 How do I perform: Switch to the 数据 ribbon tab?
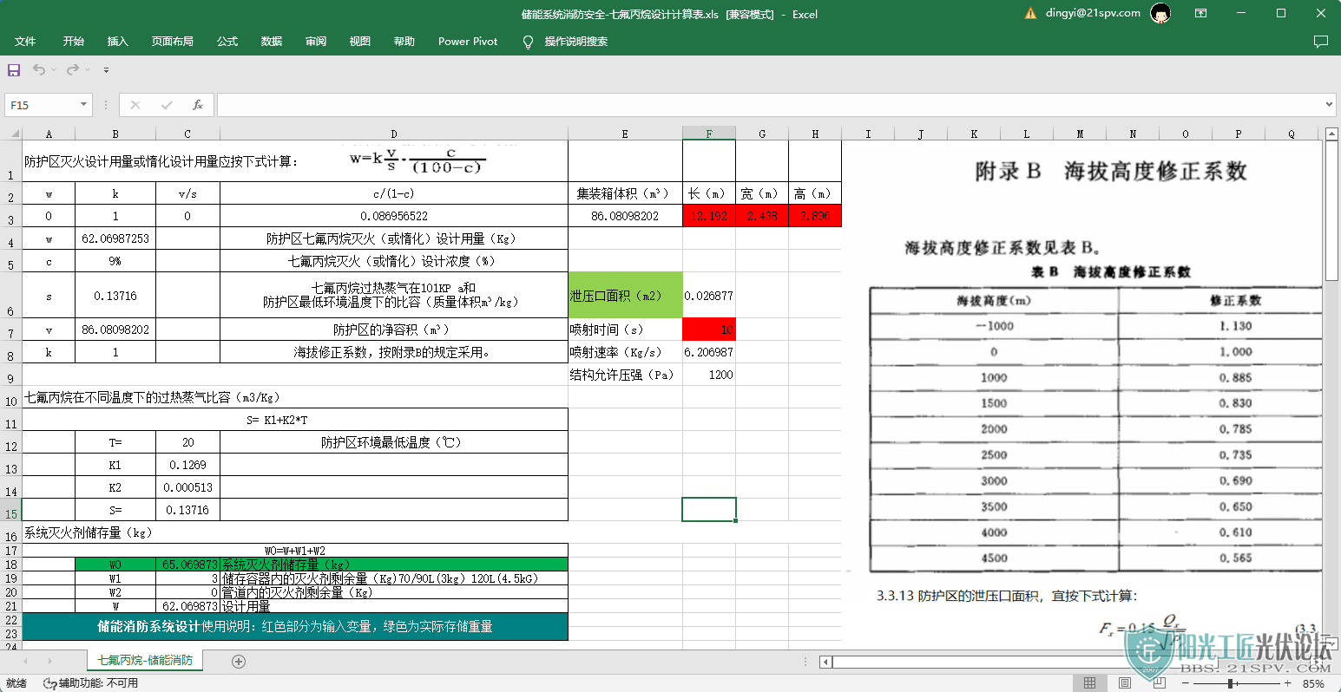click(x=272, y=41)
